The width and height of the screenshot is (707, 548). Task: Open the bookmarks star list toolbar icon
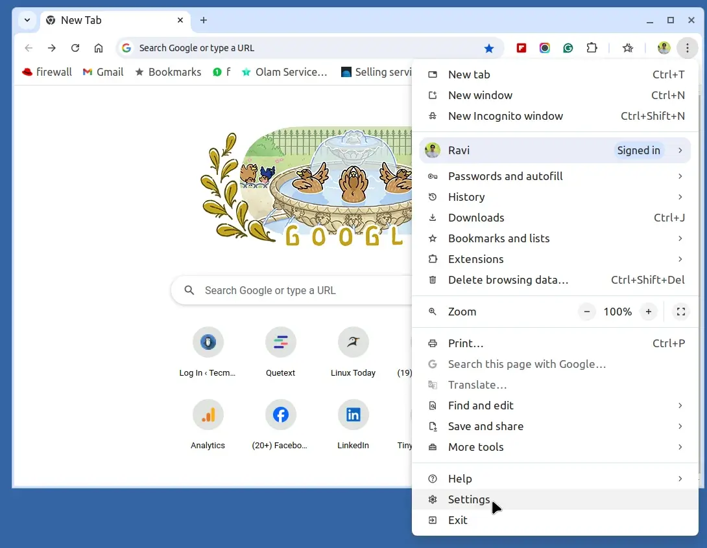[x=628, y=48]
